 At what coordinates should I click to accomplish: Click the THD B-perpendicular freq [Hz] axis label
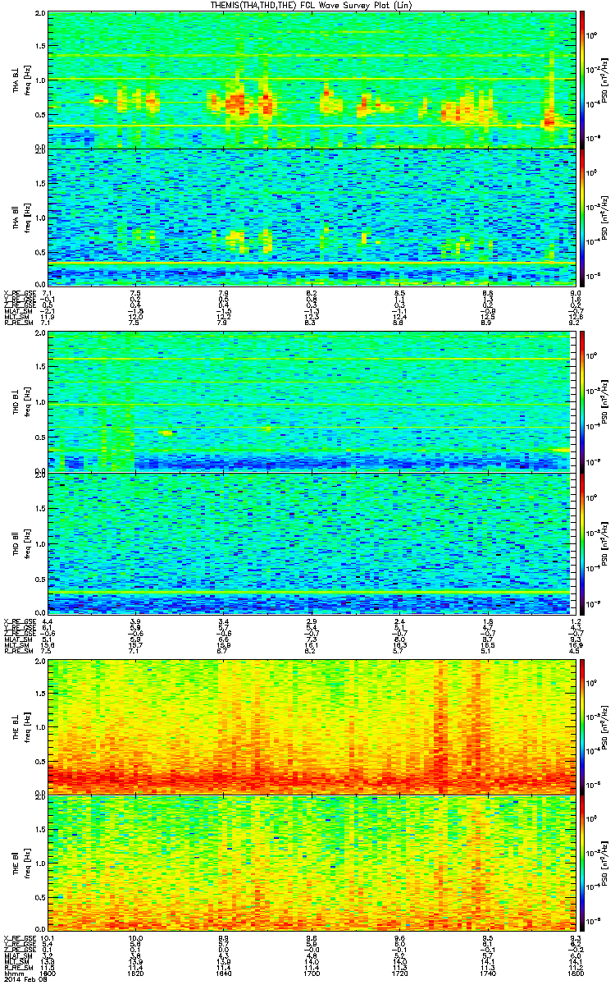pyautogui.click(x=26, y=401)
